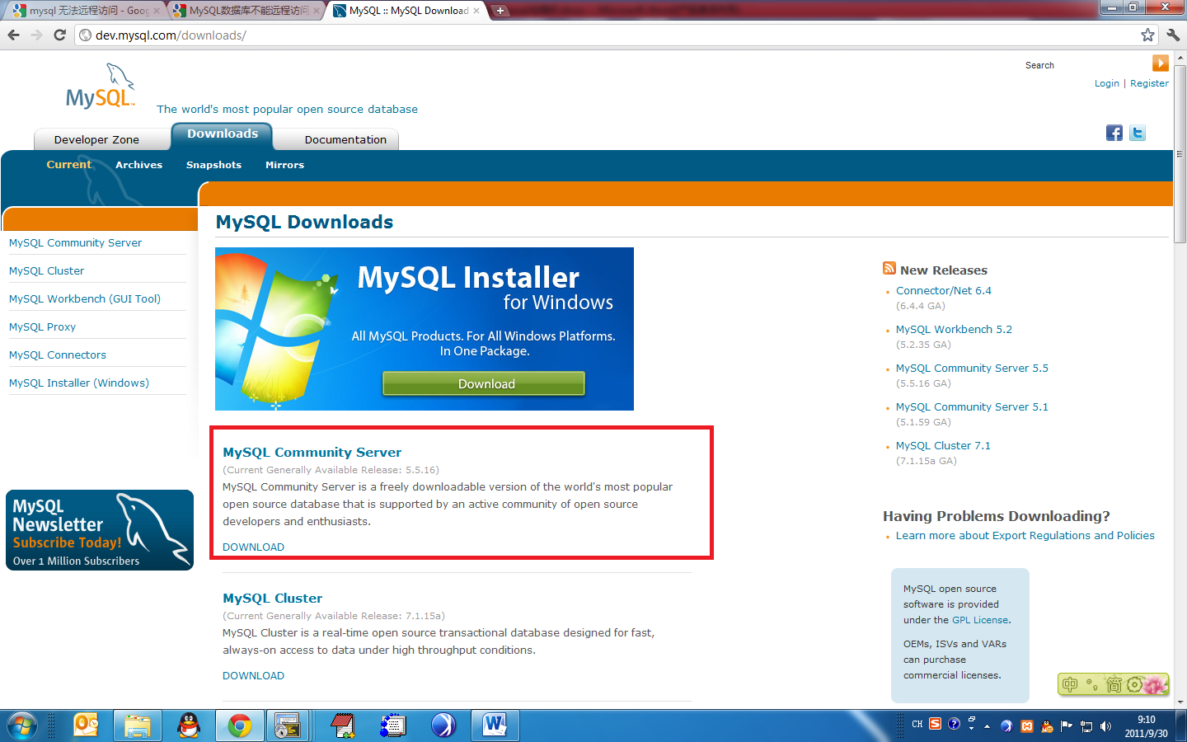The height and width of the screenshot is (742, 1187).
Task: Click the address bar URL field
Action: [x=577, y=35]
